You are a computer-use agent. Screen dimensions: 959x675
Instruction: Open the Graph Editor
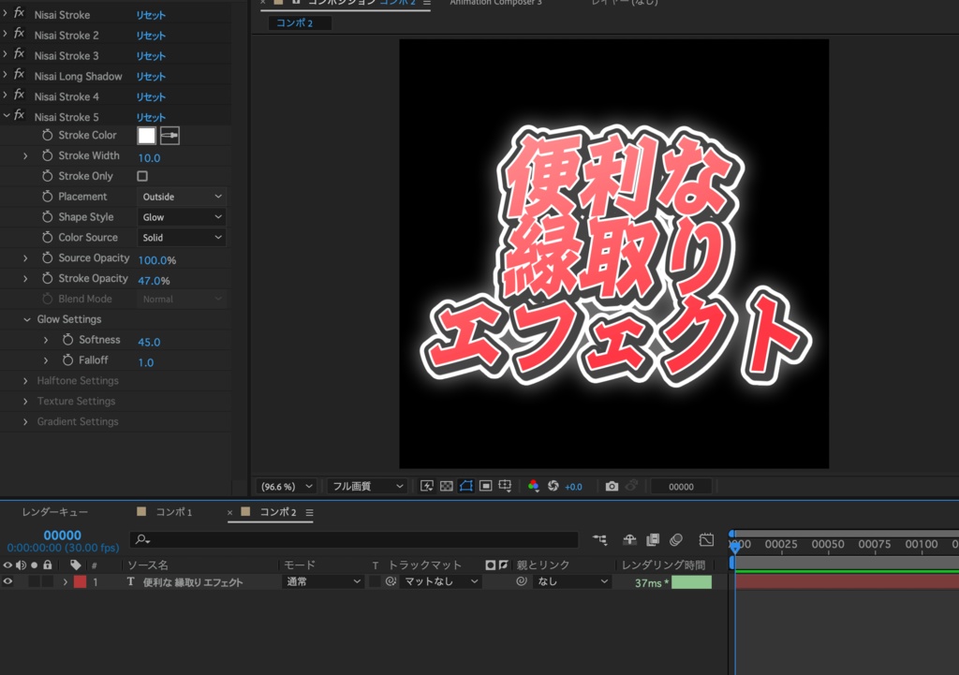point(707,539)
